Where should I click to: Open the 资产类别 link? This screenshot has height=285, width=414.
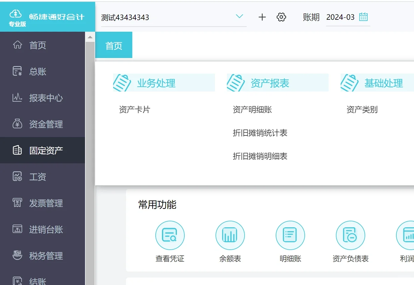pyautogui.click(x=362, y=109)
